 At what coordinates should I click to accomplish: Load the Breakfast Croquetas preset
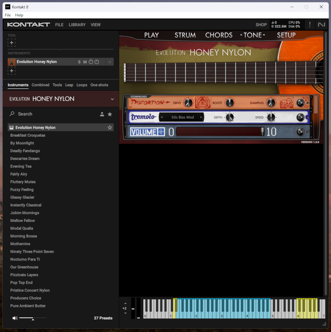pos(28,135)
